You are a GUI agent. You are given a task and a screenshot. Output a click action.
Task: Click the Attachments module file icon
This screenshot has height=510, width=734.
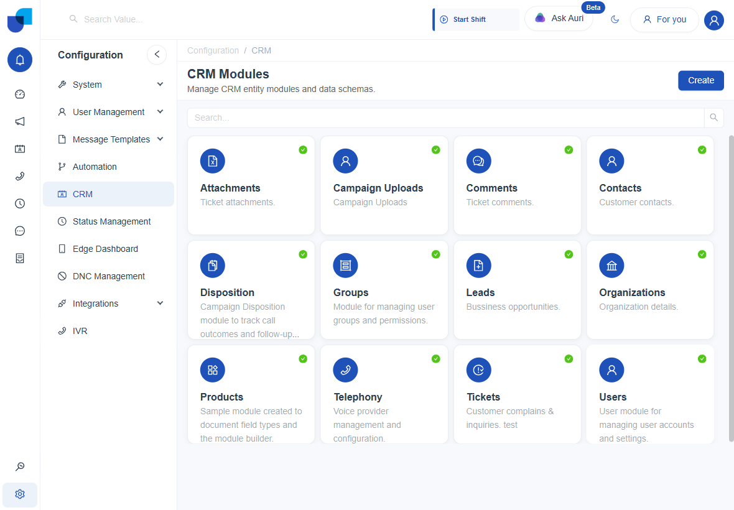tap(213, 161)
